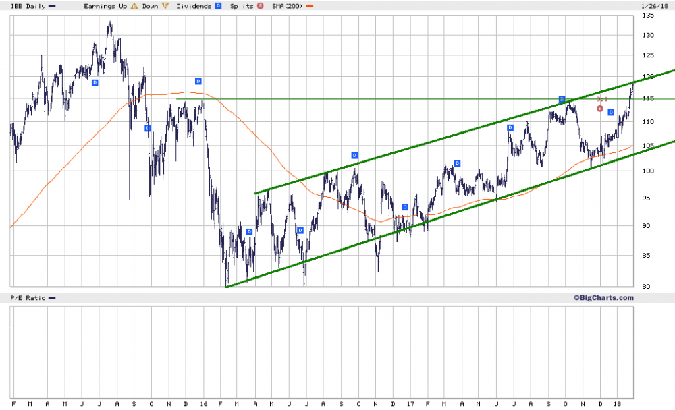Click the 125 price axis label

pos(648,55)
